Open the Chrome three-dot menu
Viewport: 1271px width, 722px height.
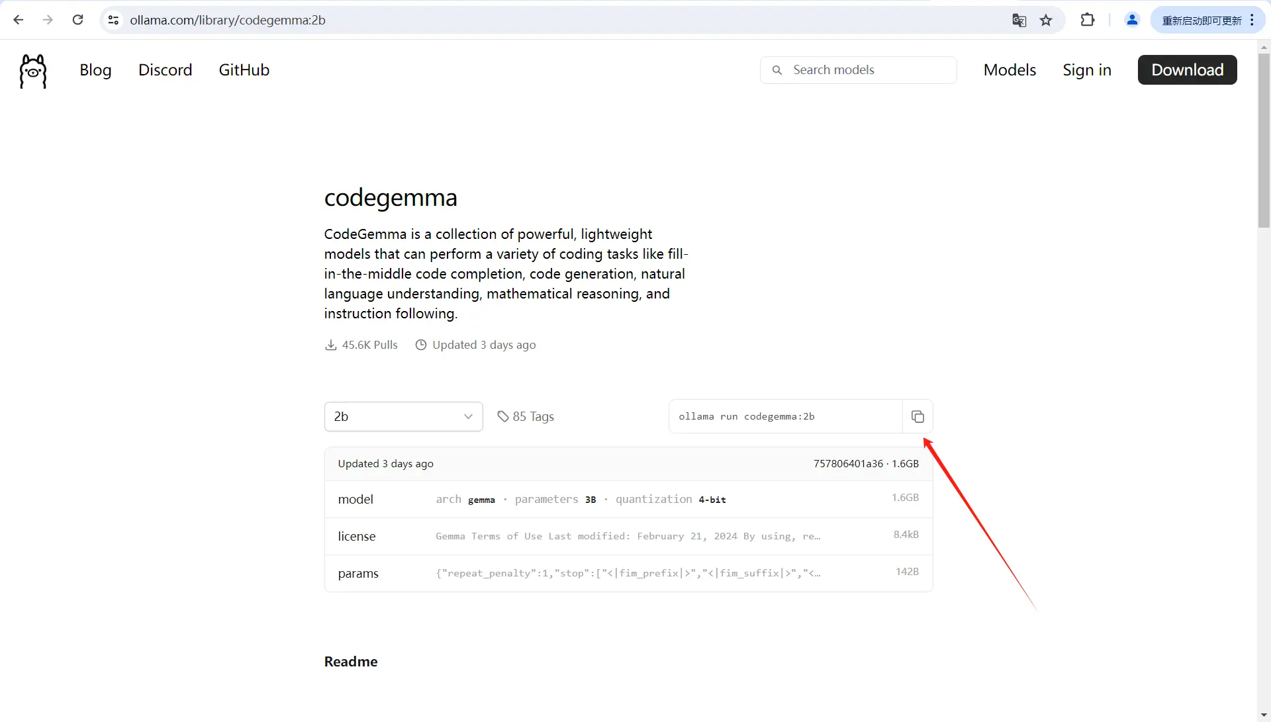coord(1252,20)
